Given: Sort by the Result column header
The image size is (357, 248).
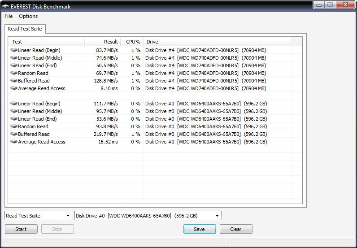Looking at the screenshot, I should (103, 42).
